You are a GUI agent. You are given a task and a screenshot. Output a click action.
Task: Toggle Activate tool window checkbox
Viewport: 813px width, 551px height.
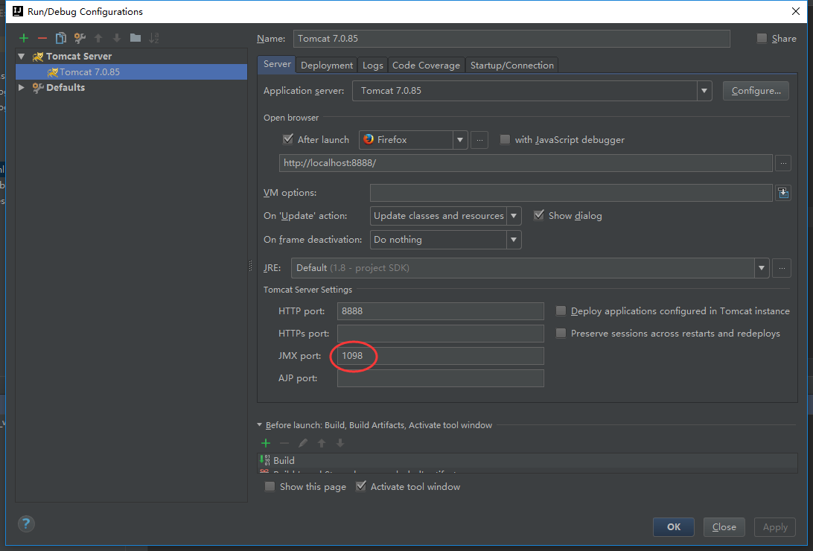coord(361,486)
